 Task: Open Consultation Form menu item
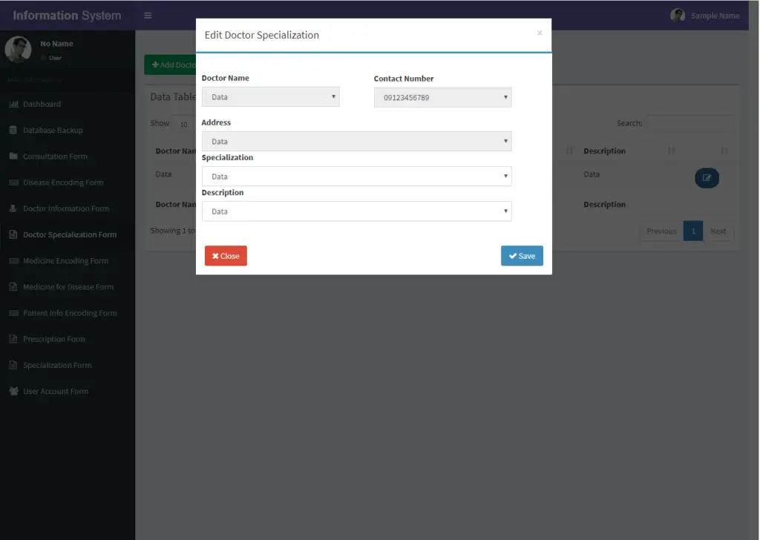(68, 157)
